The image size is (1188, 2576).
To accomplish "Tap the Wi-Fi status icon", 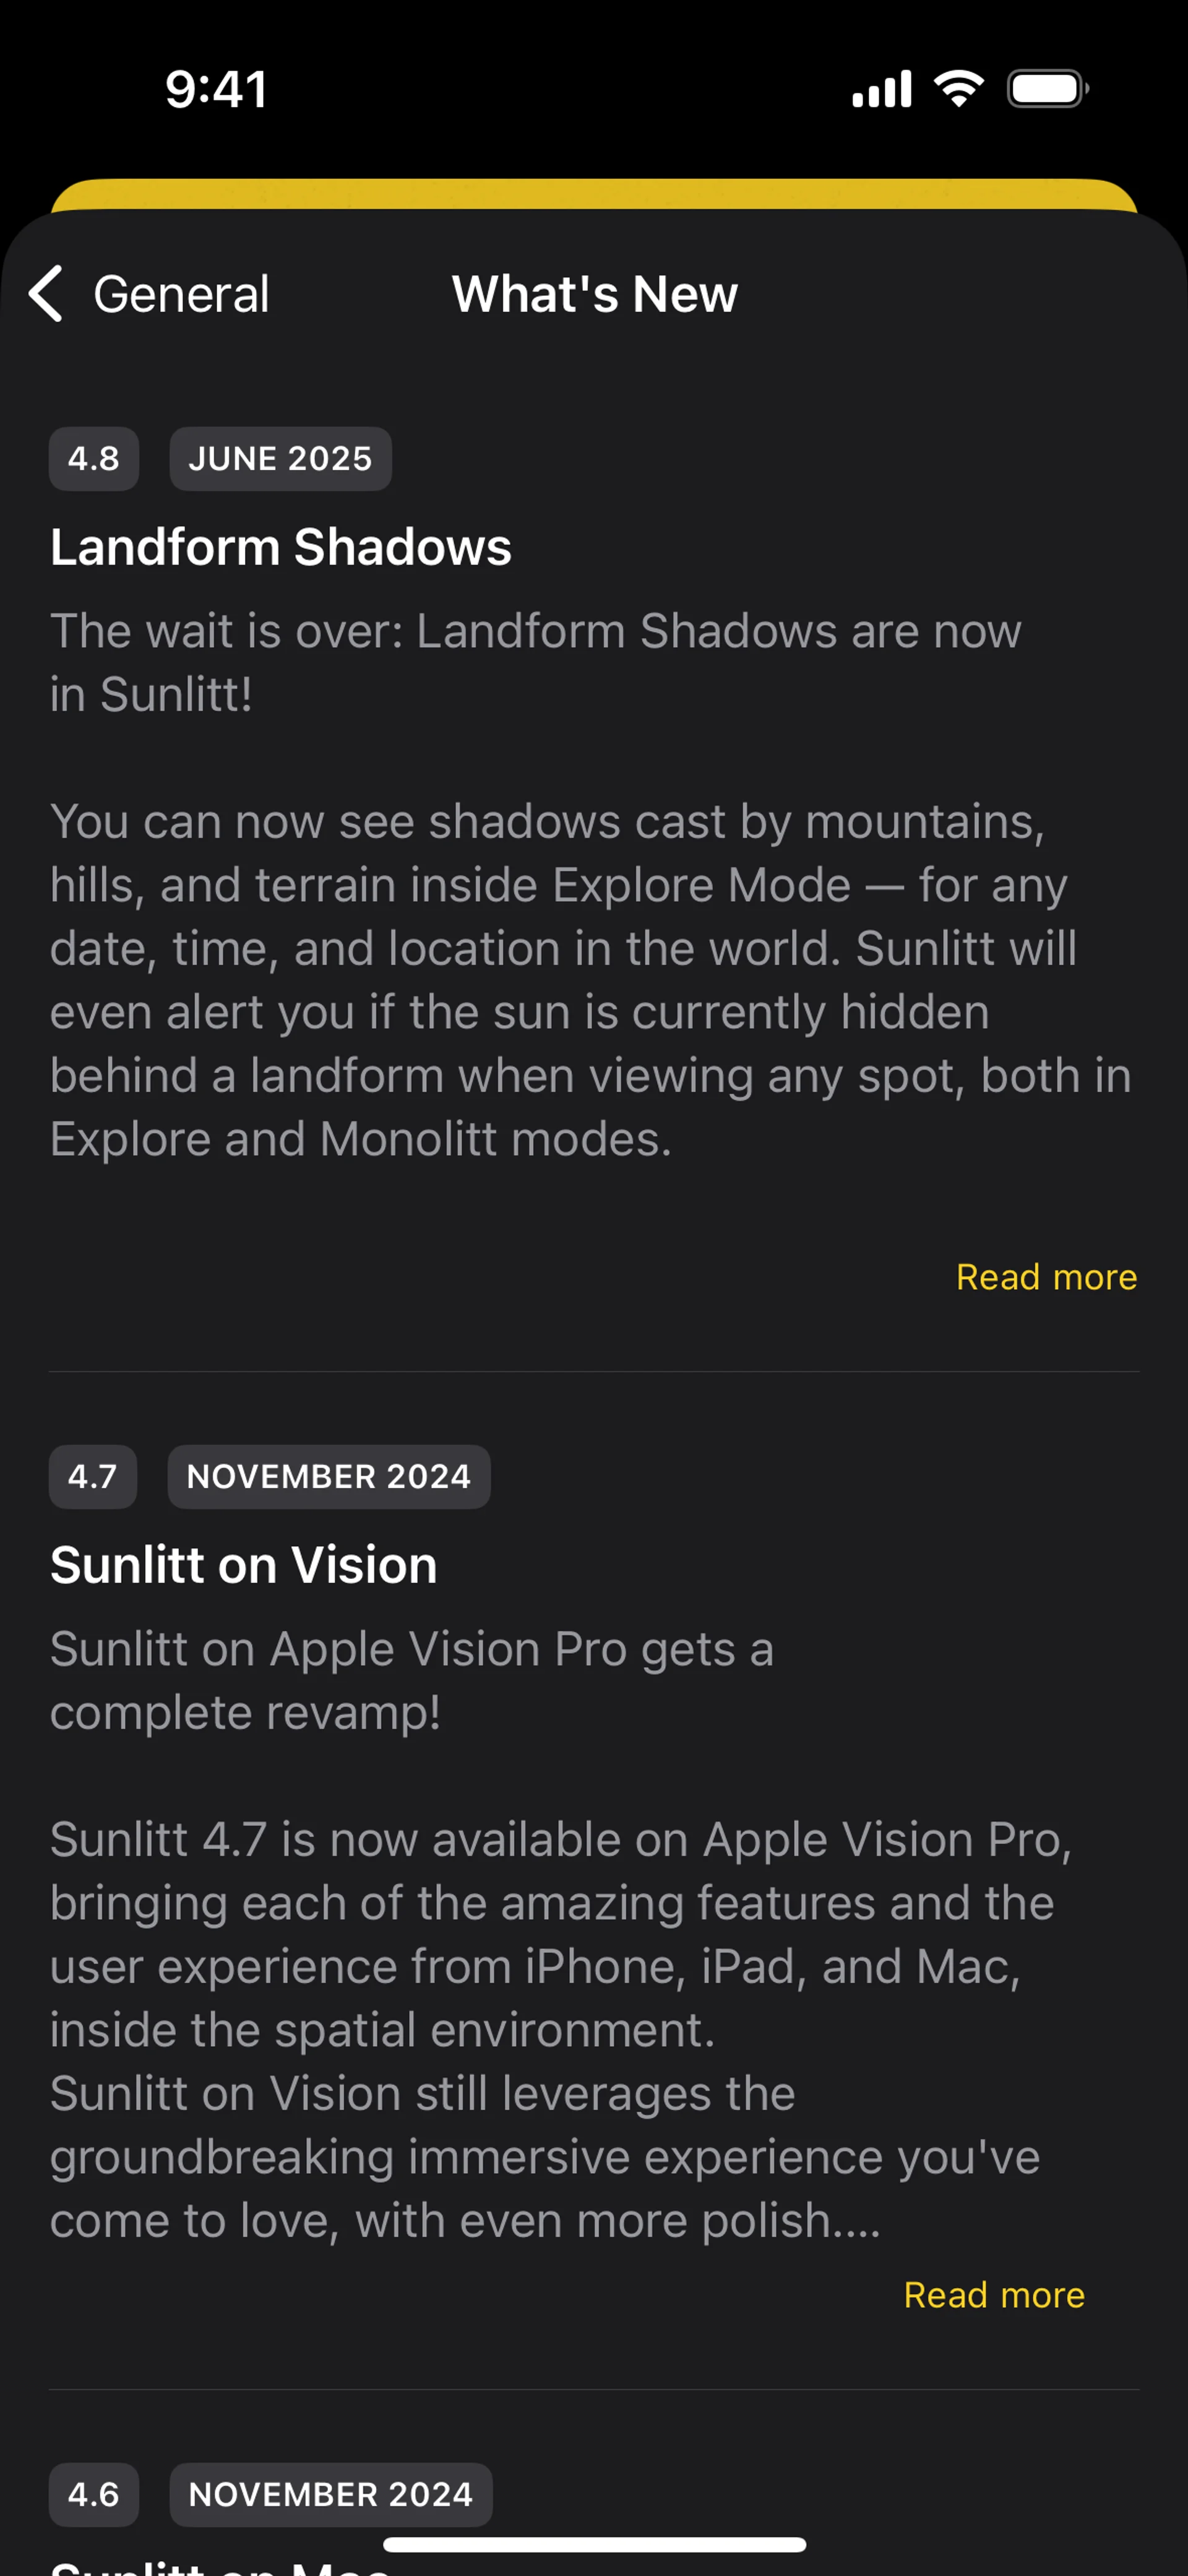I will click(958, 89).
